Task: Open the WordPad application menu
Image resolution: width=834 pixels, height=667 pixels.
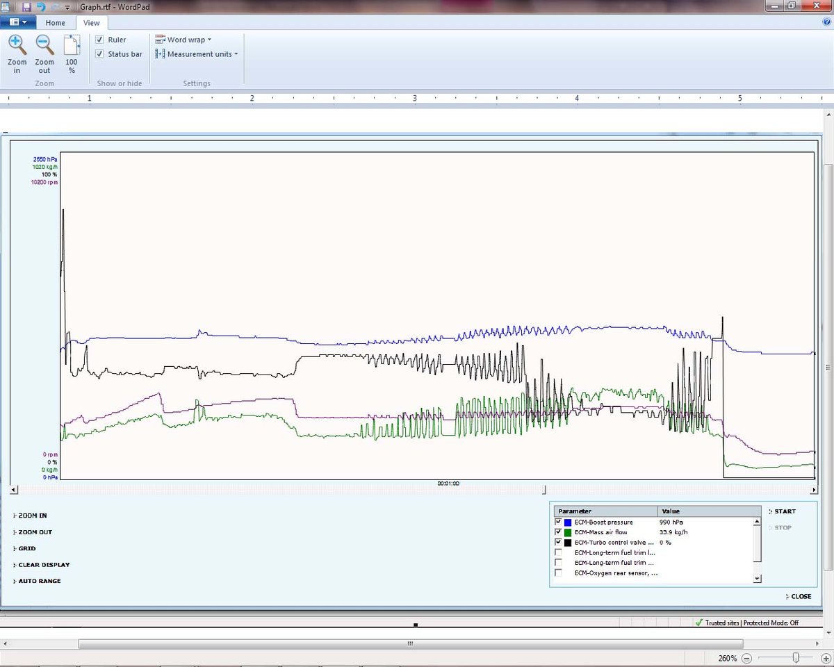Action: click(18, 22)
